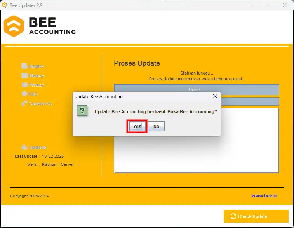The image size is (294, 228).
Task: Click the dialog message about Buka Bee Accounting
Action: [x=156, y=112]
